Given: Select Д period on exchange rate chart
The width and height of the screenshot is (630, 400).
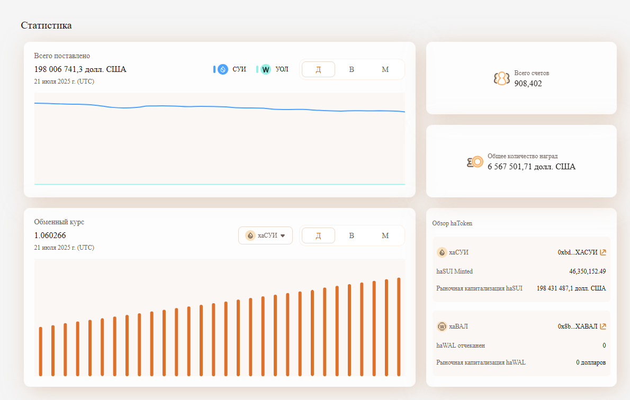Looking at the screenshot, I should coord(318,236).
